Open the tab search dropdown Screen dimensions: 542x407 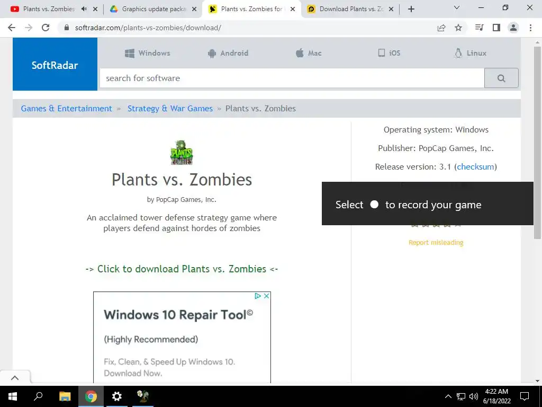[x=457, y=7]
